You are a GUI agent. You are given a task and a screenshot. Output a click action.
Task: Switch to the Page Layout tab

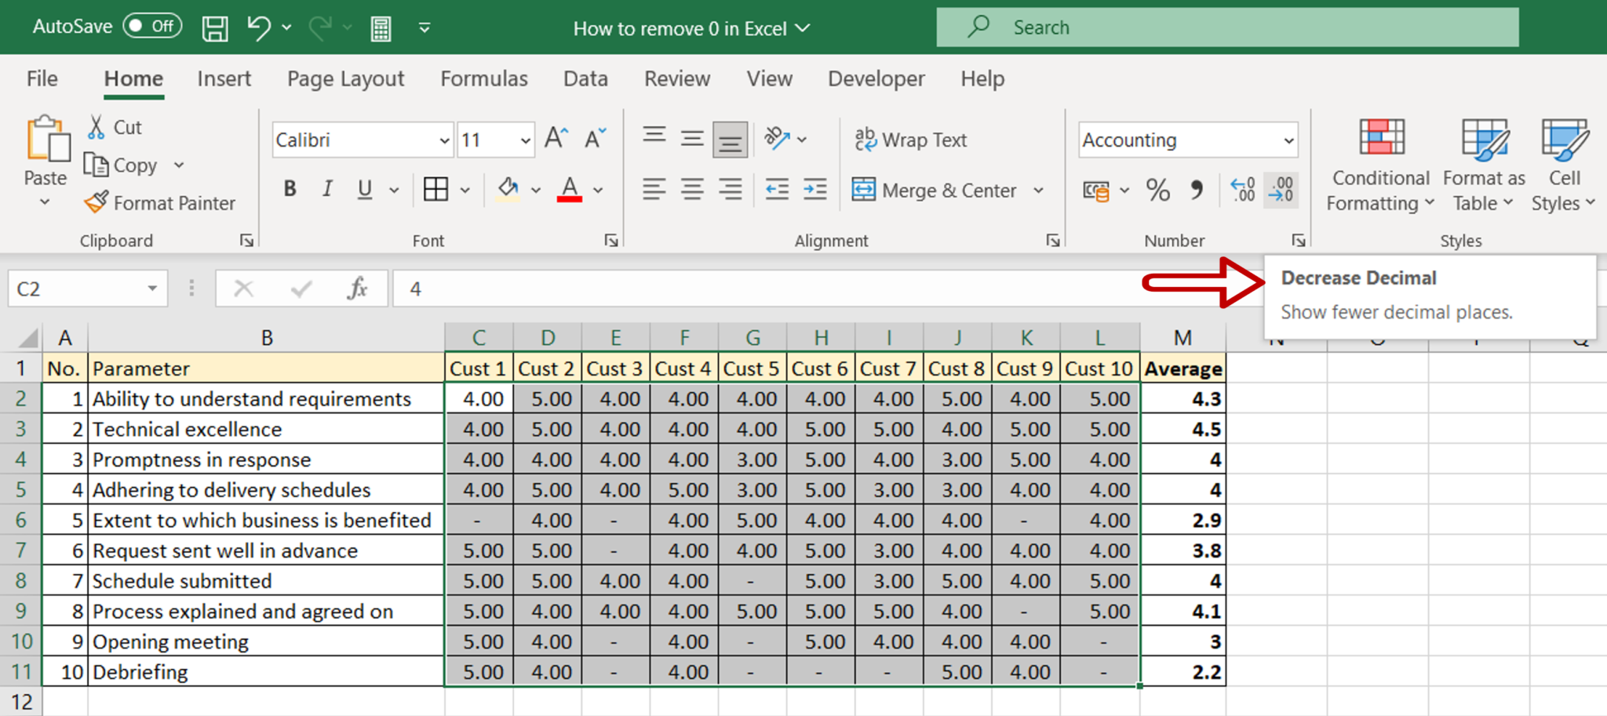[345, 78]
